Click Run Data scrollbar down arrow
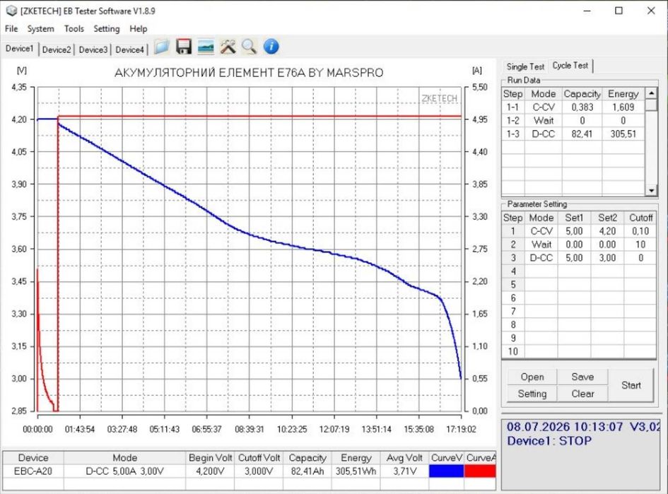The height and width of the screenshot is (494, 668). pos(651,191)
